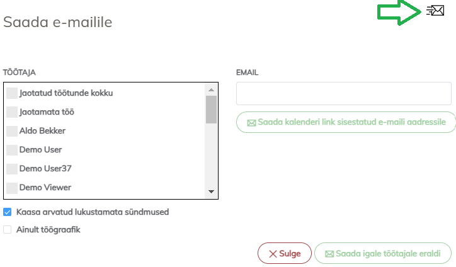This screenshot has height=267, width=456.
Task: Click the Email input field
Action: click(343, 93)
